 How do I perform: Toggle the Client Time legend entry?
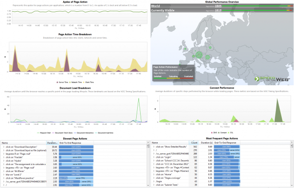coord(88,82)
